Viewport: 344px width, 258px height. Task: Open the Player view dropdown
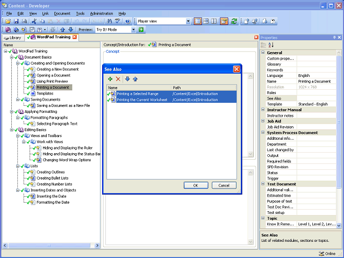[x=188, y=21]
